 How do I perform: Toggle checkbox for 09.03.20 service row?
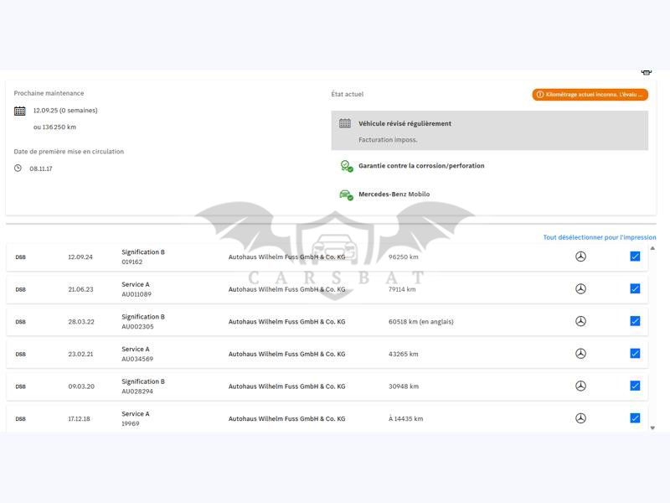[635, 386]
